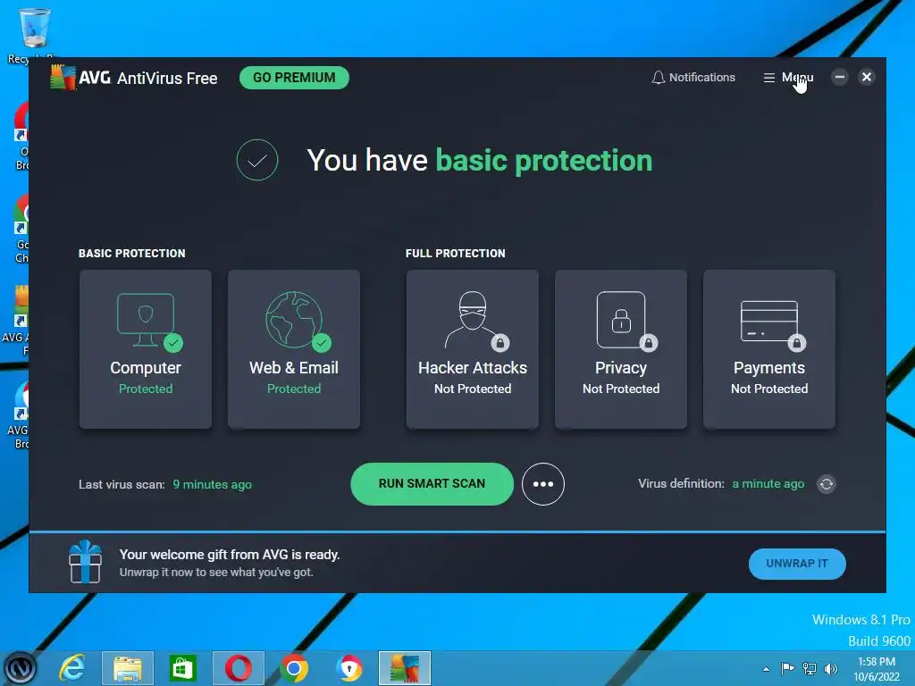
Task: Click RUN SMART SCAN button
Action: (x=432, y=483)
